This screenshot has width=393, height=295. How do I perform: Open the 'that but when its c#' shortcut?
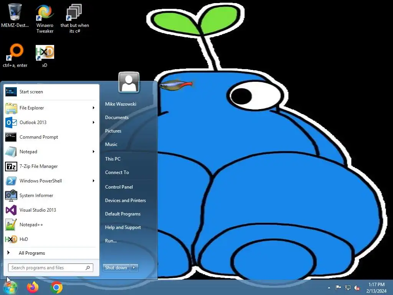point(74,18)
